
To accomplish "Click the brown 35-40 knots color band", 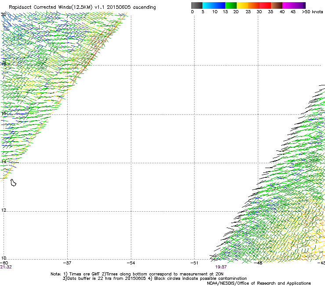I will coord(277,5).
